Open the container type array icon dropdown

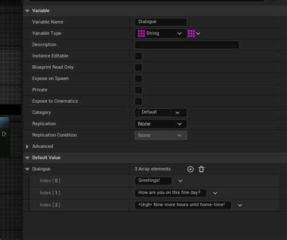click(x=194, y=34)
